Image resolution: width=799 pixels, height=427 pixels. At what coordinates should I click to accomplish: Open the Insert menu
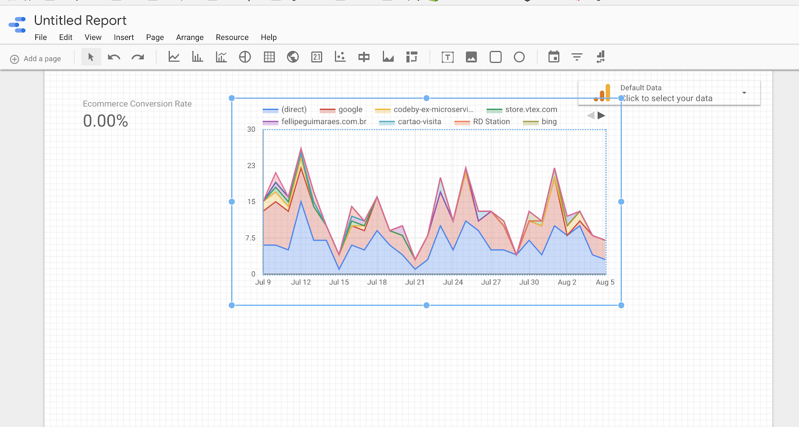124,37
